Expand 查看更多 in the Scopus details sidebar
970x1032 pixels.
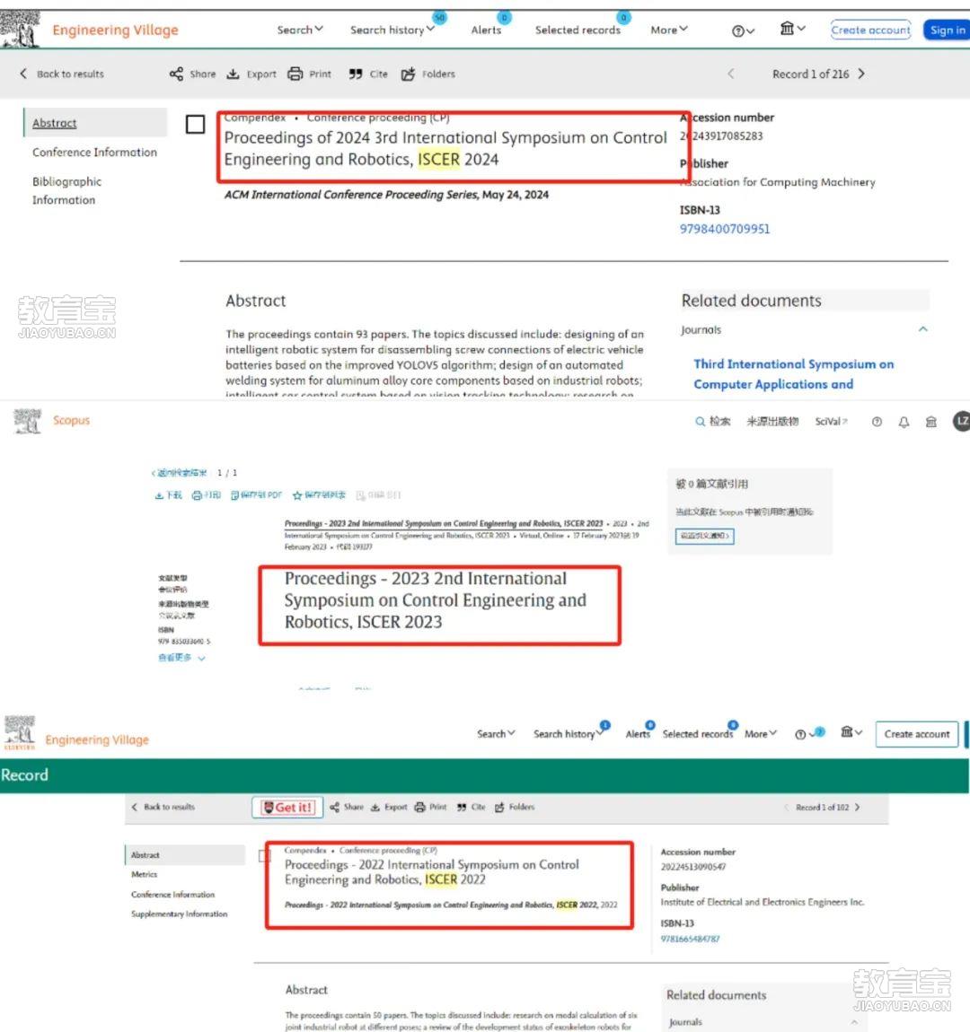click(x=181, y=658)
